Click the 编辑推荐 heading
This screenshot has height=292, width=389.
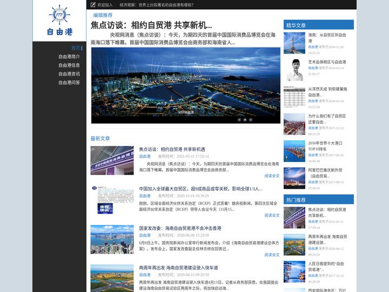103,15
